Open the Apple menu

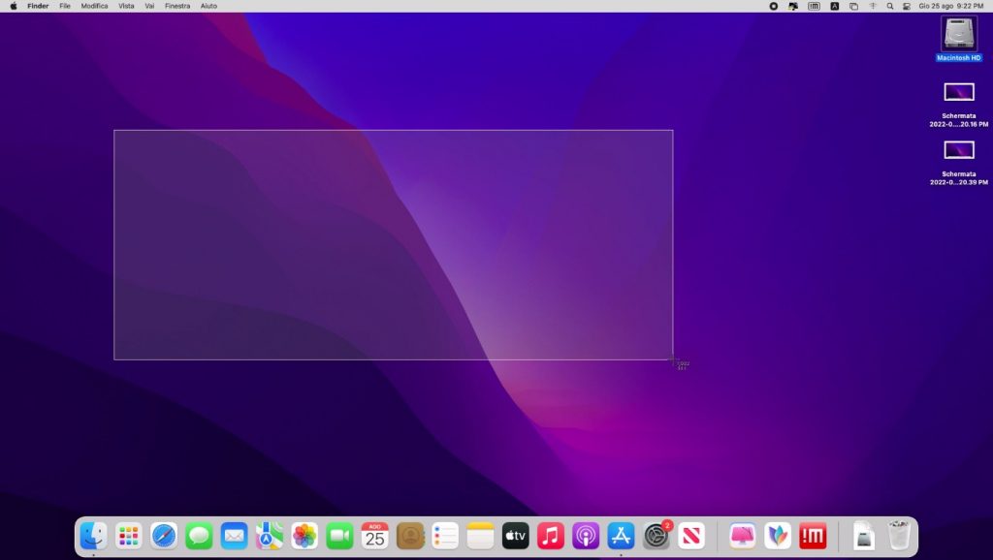(x=14, y=6)
